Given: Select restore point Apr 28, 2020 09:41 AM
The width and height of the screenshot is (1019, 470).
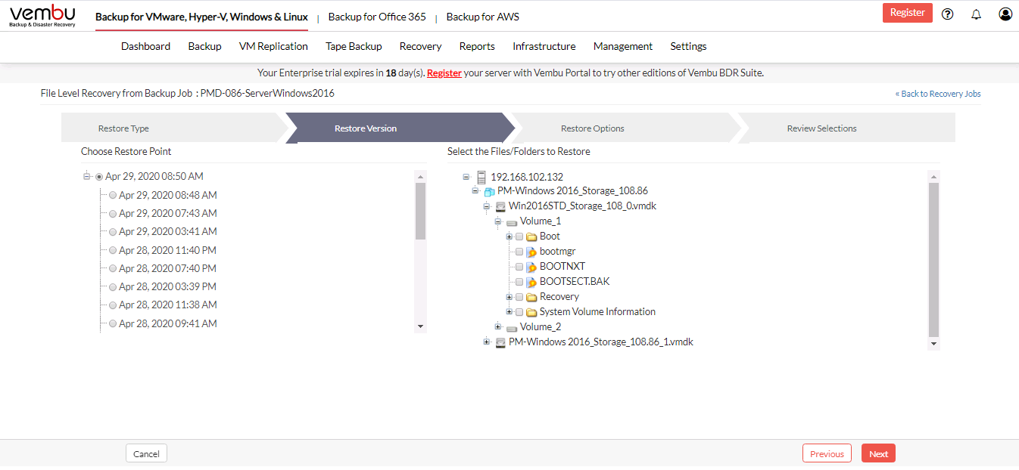Looking at the screenshot, I should point(113,323).
